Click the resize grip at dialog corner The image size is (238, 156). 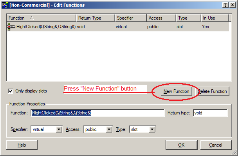pyautogui.click(x=234, y=152)
